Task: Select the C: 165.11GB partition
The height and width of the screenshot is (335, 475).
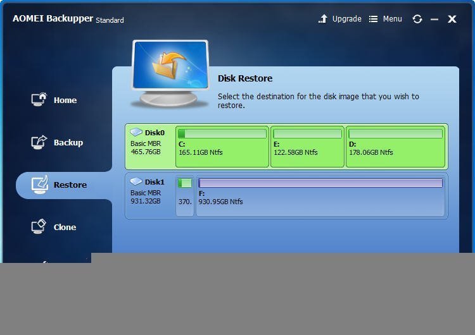Action: pos(222,147)
